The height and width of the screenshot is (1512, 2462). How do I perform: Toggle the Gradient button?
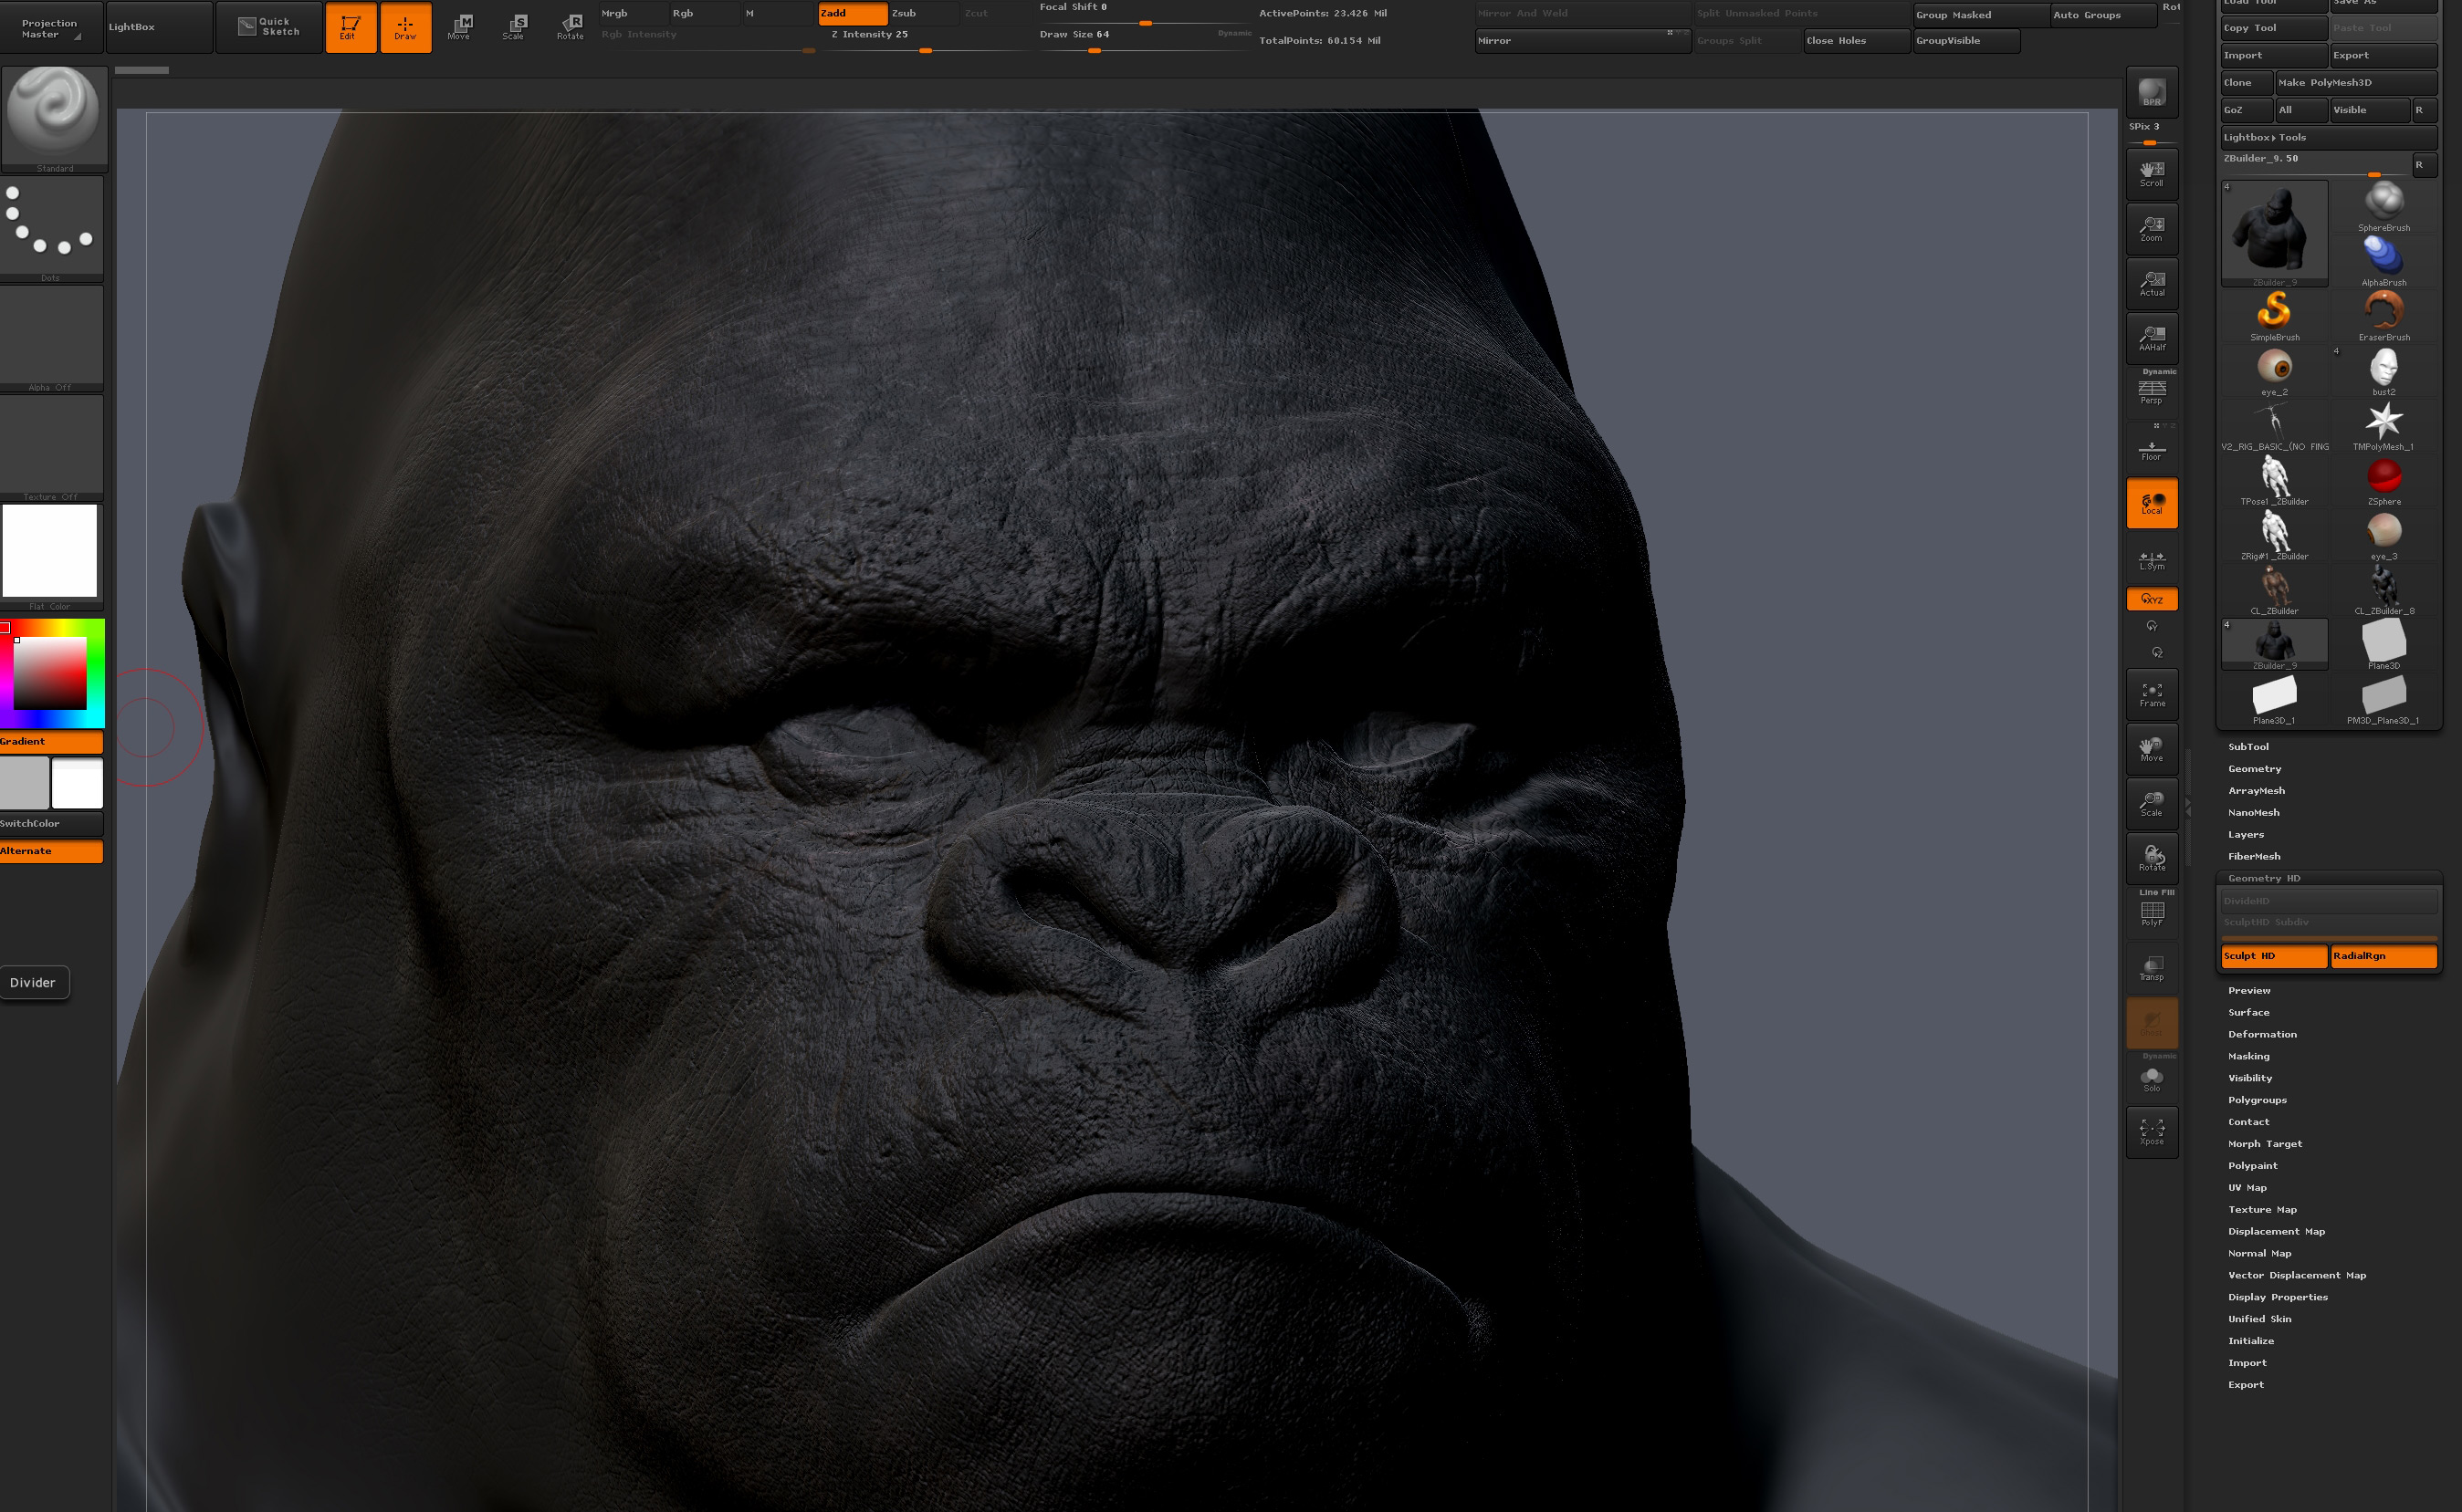click(51, 741)
